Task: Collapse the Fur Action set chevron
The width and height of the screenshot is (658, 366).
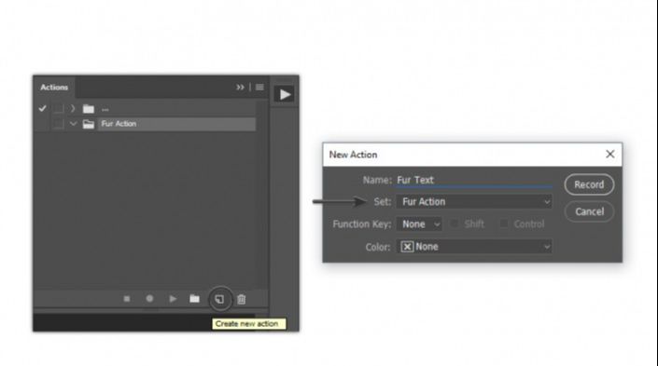Action: 74,124
